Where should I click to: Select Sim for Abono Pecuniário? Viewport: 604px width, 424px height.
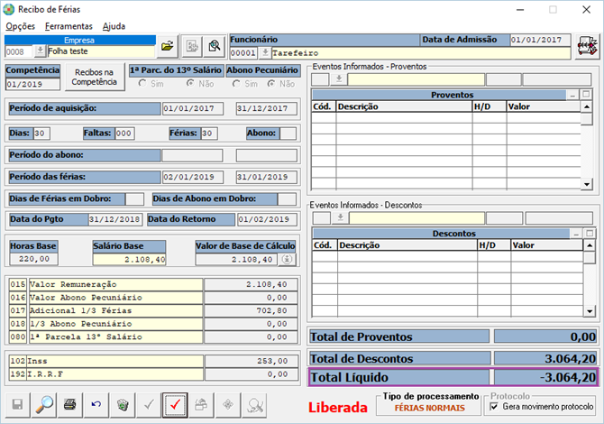[x=236, y=83]
